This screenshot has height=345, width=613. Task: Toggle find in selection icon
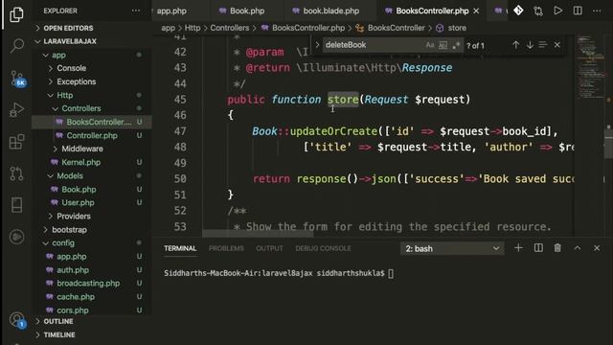coord(543,45)
